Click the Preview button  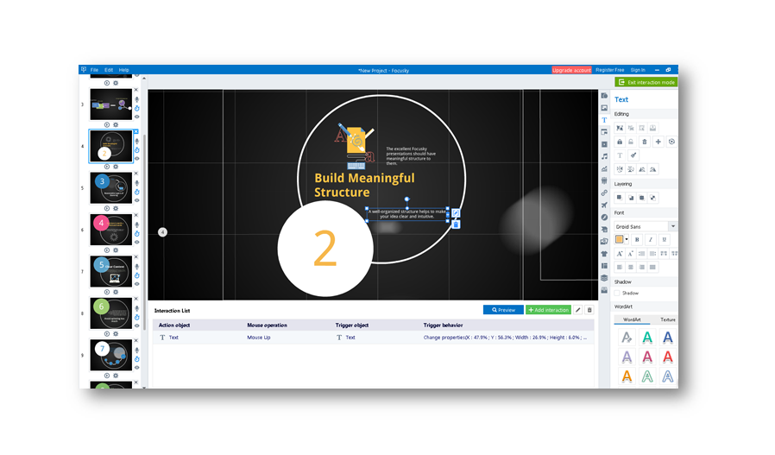click(x=503, y=310)
